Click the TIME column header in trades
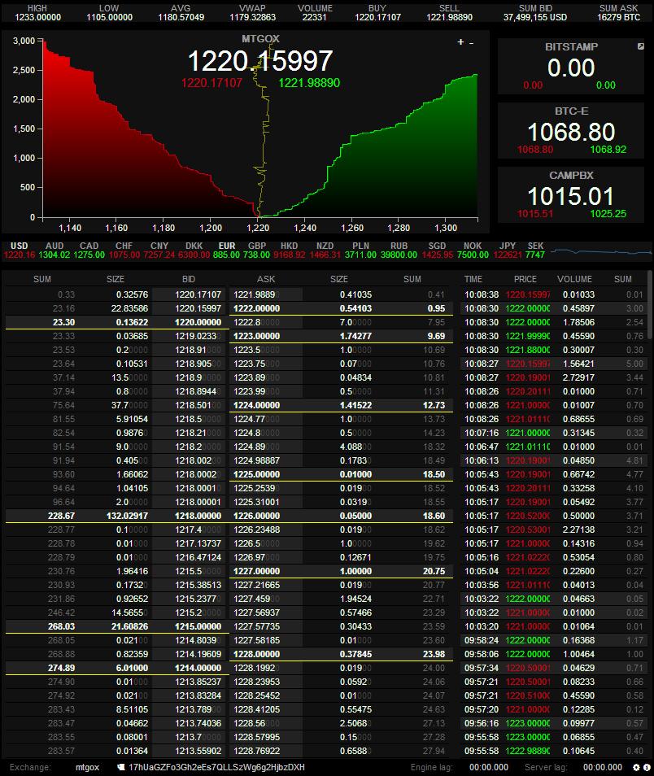The height and width of the screenshot is (776, 654). tap(473, 279)
